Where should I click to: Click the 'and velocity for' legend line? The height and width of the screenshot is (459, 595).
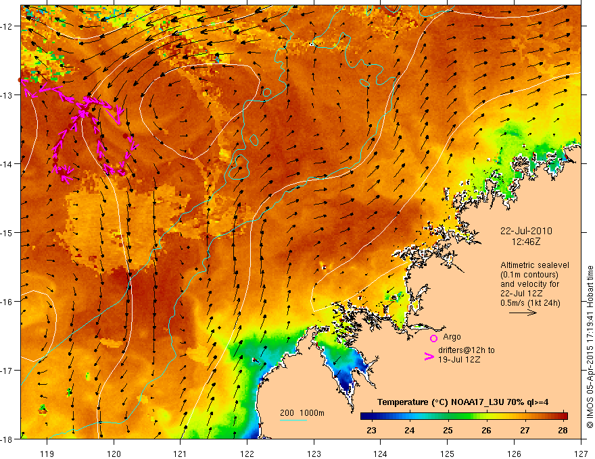(x=529, y=284)
